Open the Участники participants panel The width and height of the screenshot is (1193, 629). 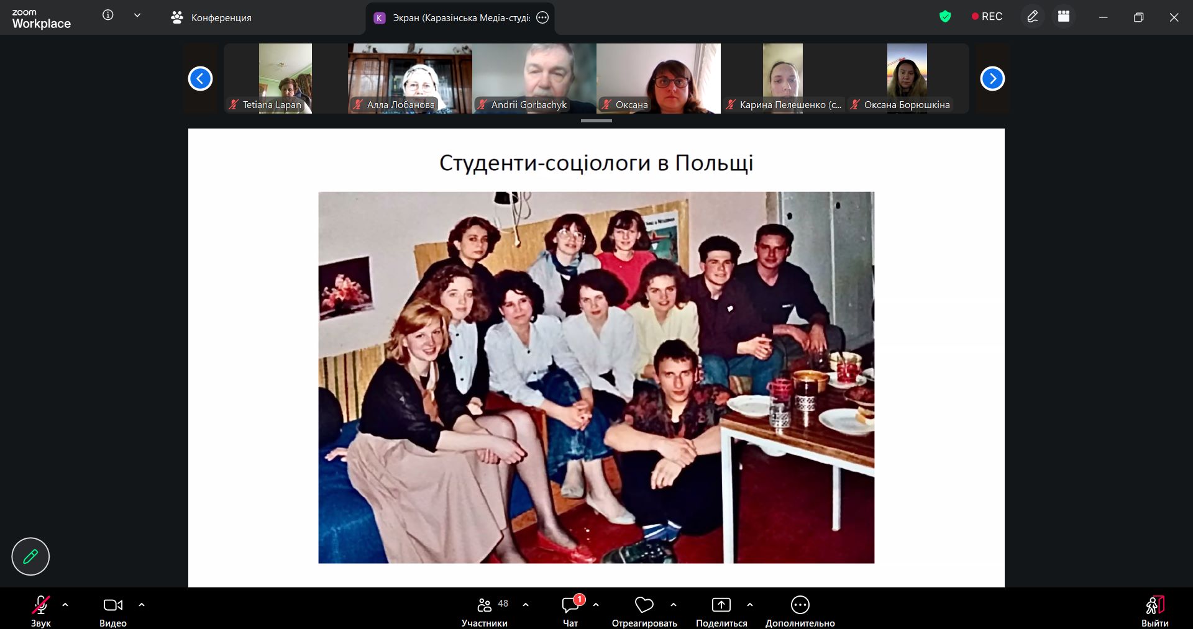[x=485, y=612]
